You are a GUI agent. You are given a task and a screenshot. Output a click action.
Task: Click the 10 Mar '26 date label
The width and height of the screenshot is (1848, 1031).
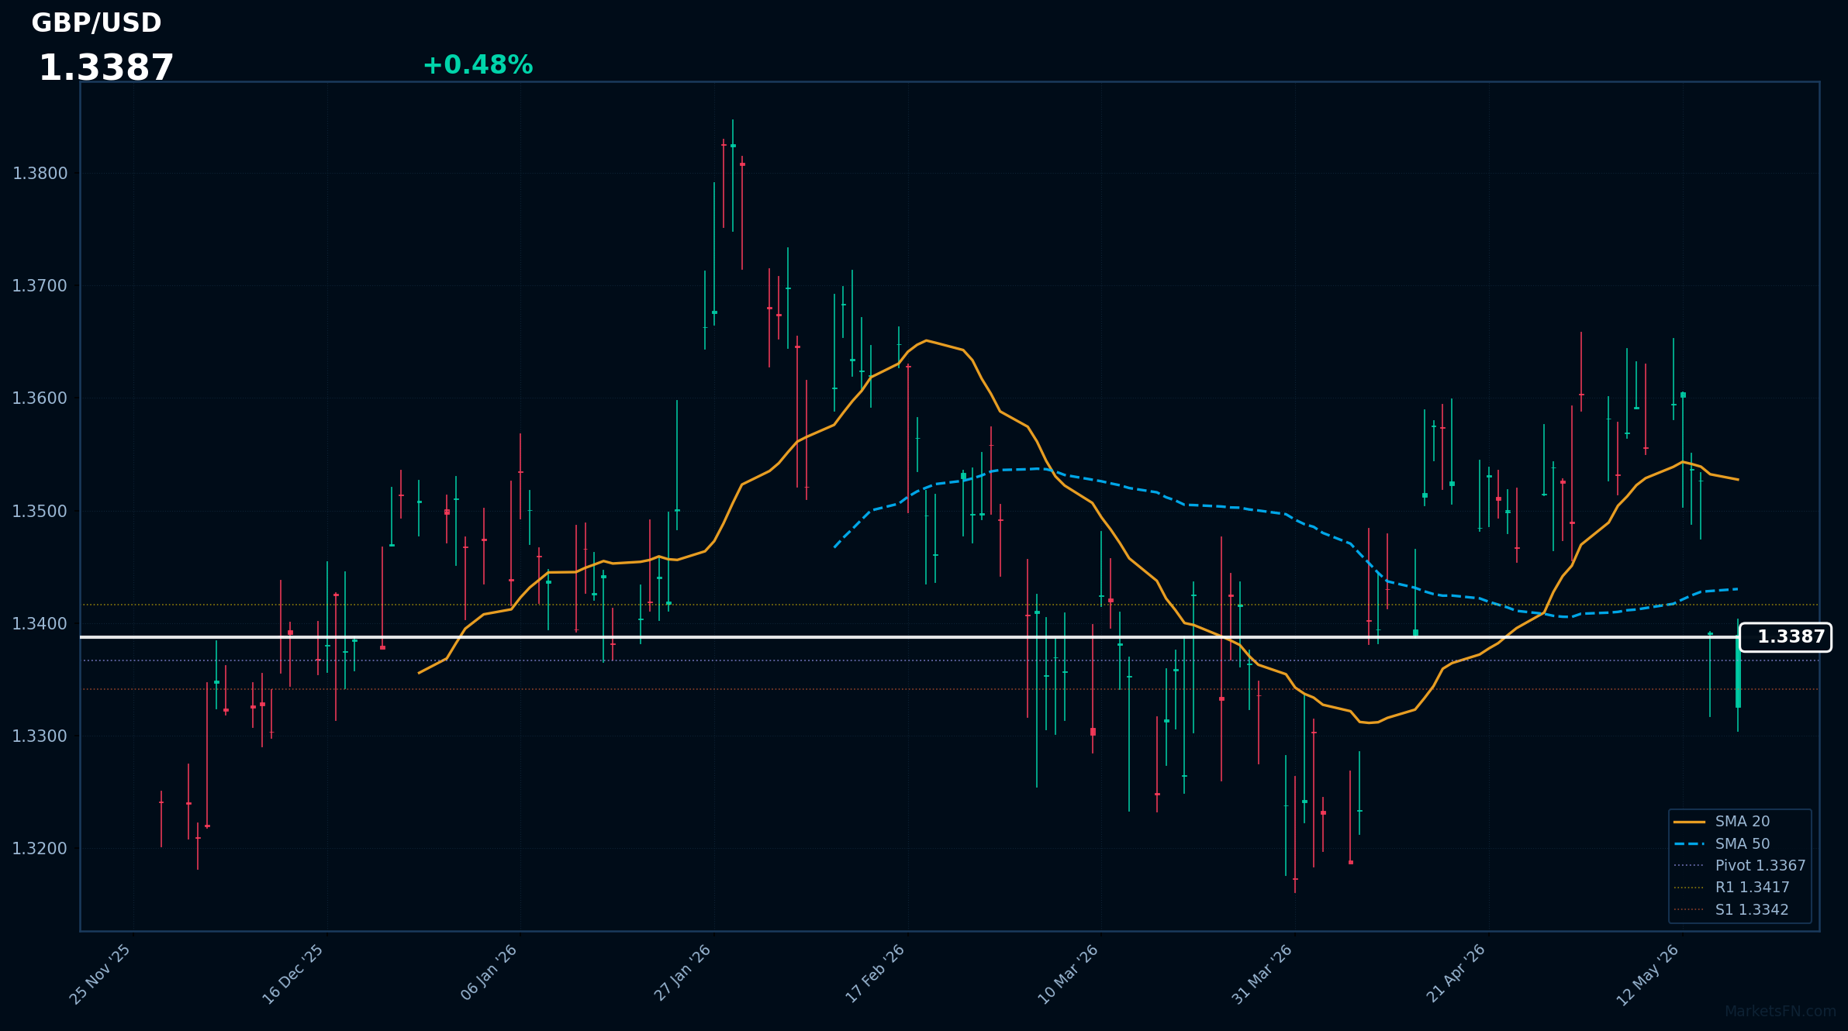coord(1068,974)
